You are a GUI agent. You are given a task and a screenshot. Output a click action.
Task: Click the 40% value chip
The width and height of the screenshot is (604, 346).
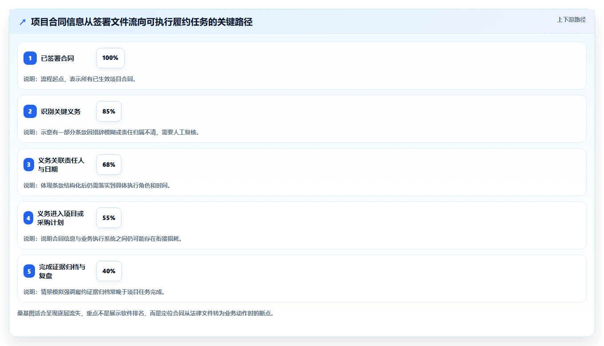click(109, 271)
